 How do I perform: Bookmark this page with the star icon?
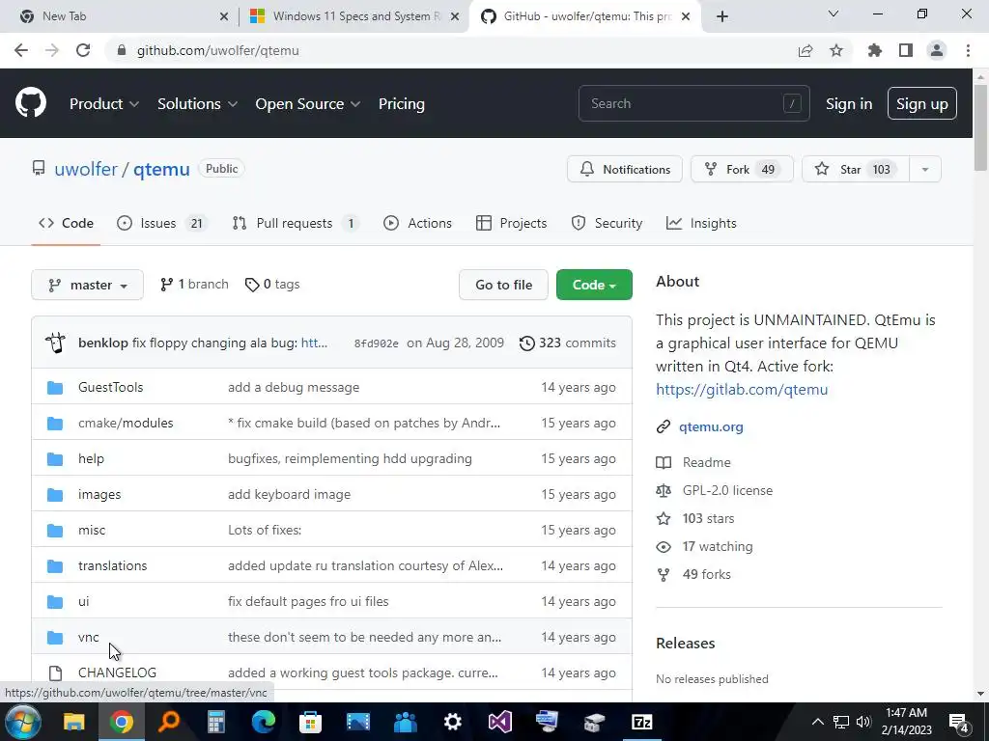[x=836, y=50]
